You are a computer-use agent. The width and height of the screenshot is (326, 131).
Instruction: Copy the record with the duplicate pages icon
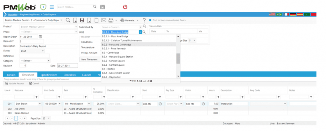point(96,20)
